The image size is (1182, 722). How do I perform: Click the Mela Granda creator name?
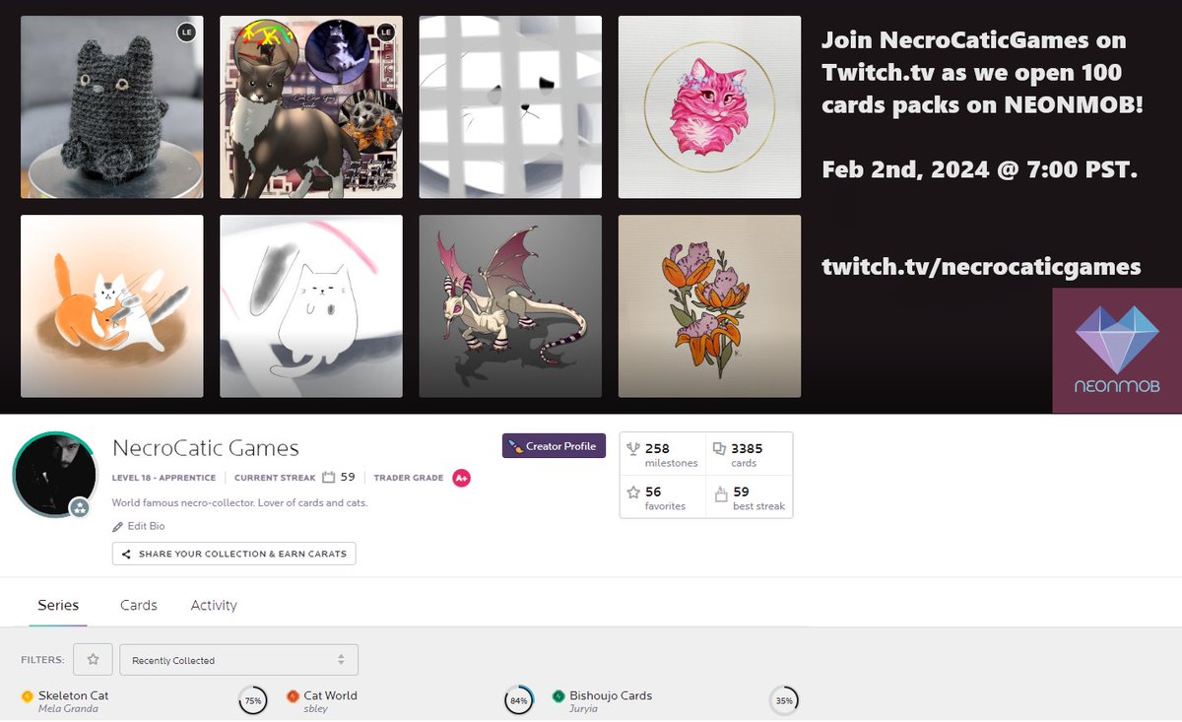pyautogui.click(x=68, y=708)
